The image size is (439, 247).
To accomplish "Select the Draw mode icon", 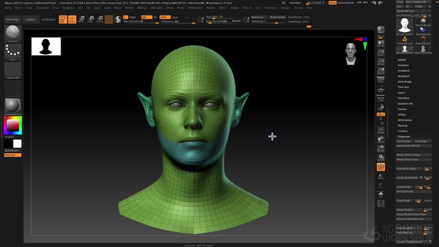I will tap(72, 19).
